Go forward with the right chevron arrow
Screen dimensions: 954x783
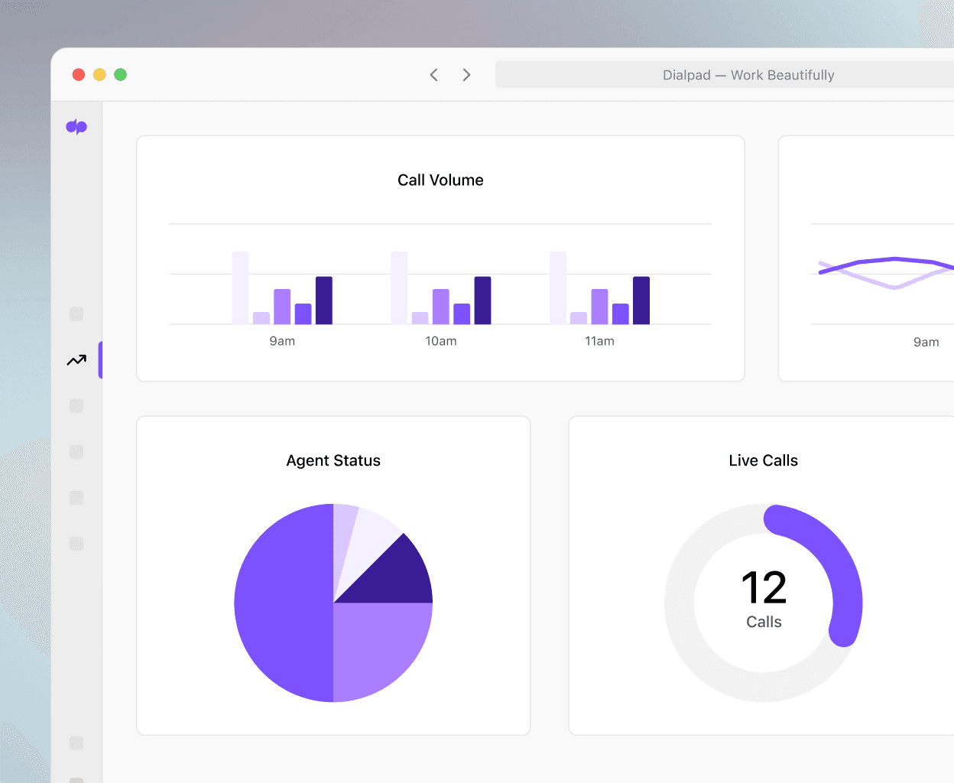pyautogui.click(x=466, y=75)
